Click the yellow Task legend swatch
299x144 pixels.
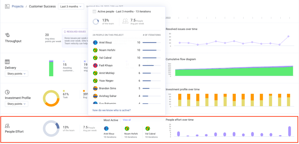(x=64, y=91)
